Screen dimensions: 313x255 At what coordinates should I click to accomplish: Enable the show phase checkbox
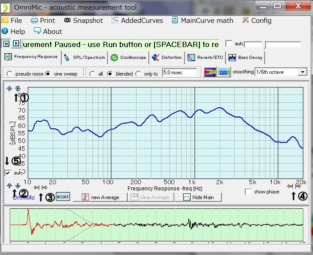click(249, 192)
